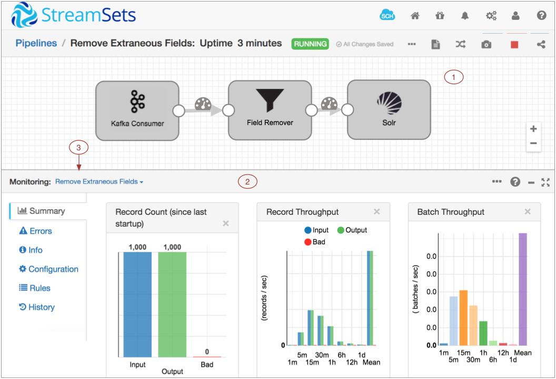Open the pipeline more options ellipsis menu
This screenshot has width=556, height=379.
coord(412,45)
